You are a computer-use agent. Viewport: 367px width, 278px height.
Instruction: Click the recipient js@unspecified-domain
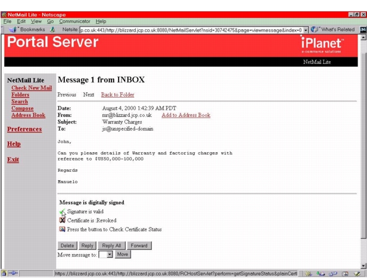pos(127,129)
